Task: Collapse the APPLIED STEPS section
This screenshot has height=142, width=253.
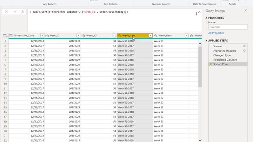Action: click(x=206, y=41)
